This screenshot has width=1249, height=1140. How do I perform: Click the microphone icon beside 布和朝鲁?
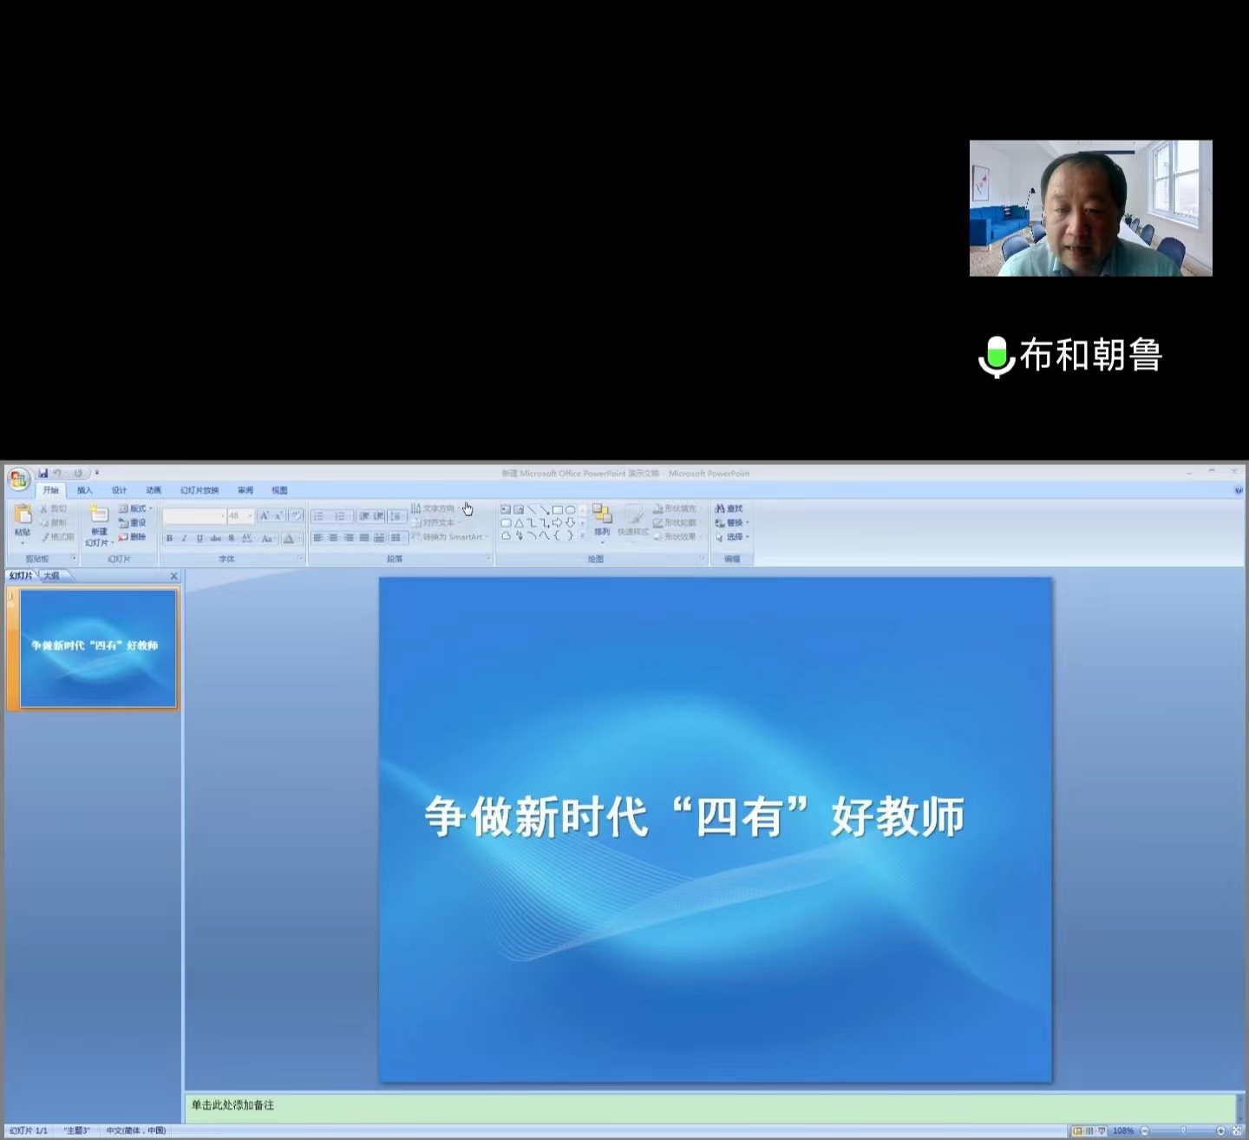pyautogui.click(x=997, y=356)
